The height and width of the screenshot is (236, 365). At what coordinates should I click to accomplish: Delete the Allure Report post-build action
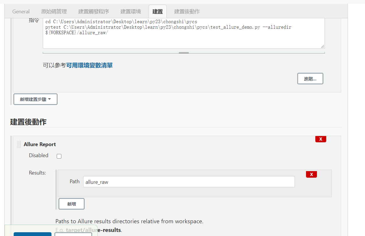pyautogui.click(x=321, y=139)
